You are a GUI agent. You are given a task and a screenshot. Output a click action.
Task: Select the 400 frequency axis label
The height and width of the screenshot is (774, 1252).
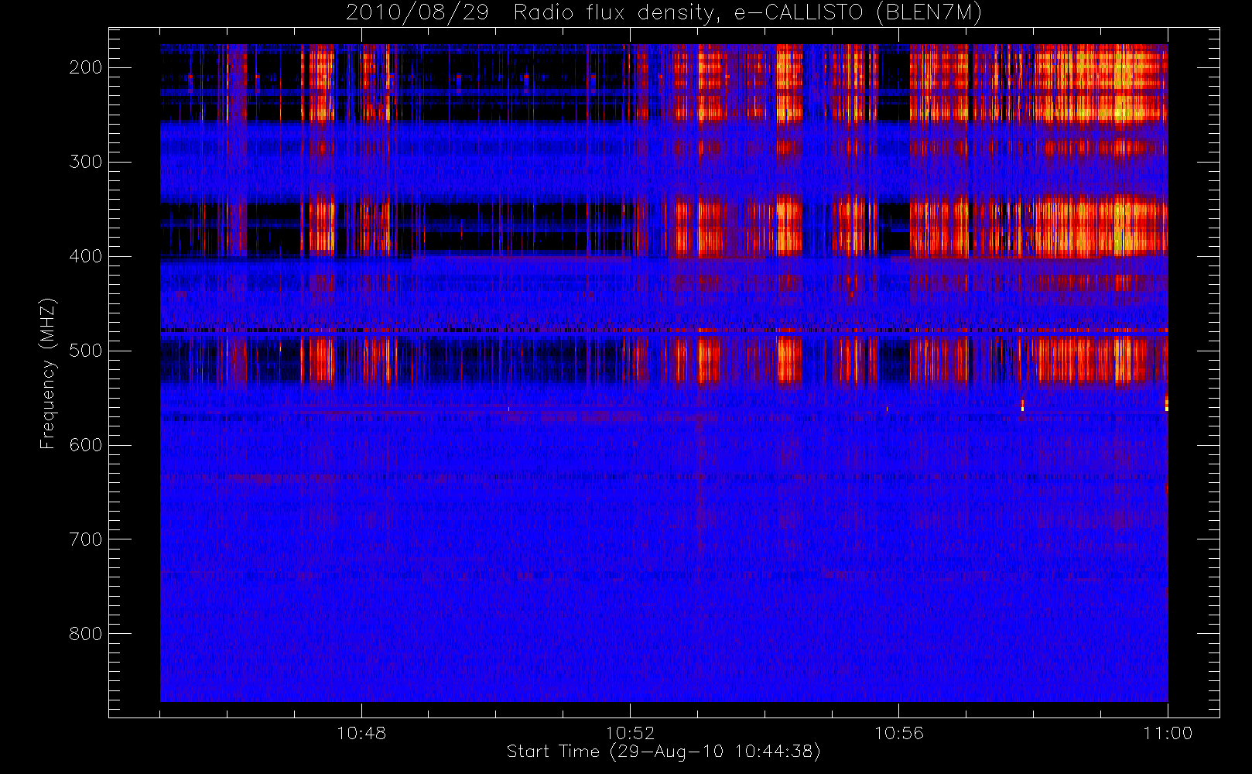tap(86, 256)
